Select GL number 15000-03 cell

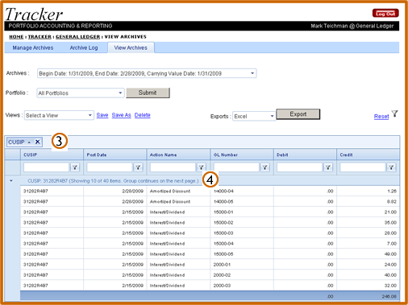click(242, 233)
